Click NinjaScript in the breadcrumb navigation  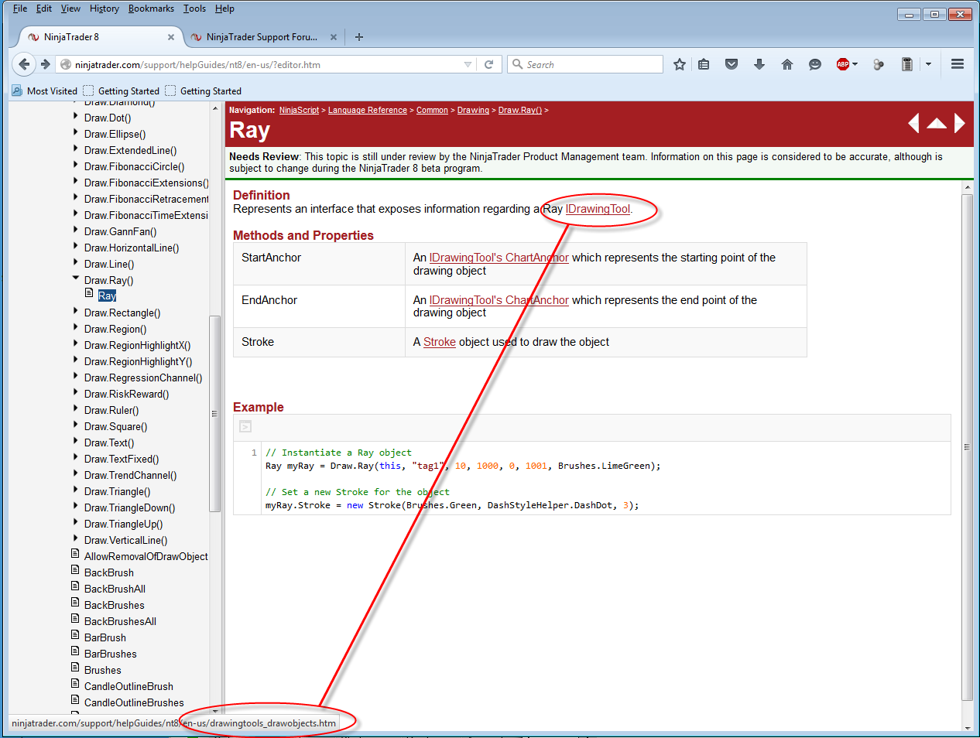tap(299, 111)
